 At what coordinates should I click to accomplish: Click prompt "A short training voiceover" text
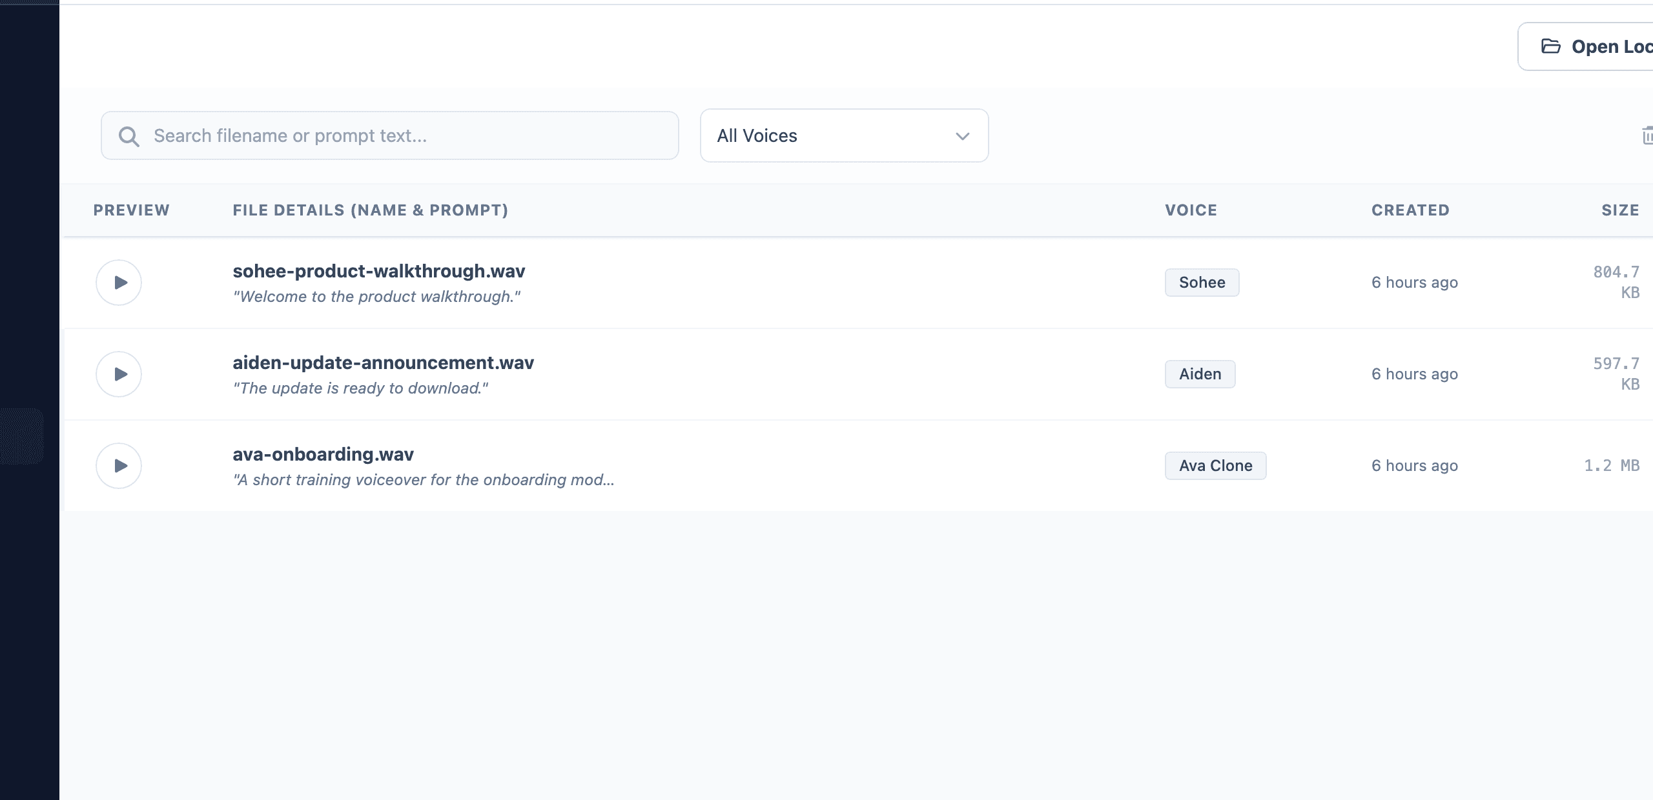pyautogui.click(x=424, y=480)
